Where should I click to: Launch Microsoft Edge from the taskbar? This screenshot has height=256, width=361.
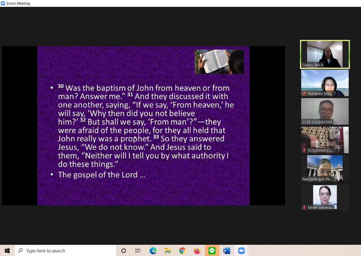[153, 251]
